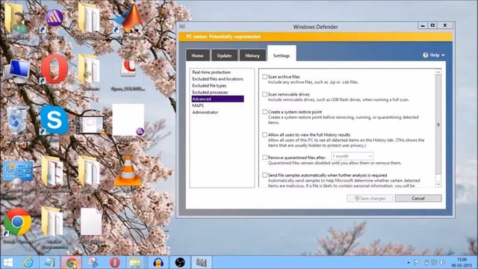Click the Windows Start button

point(8,262)
